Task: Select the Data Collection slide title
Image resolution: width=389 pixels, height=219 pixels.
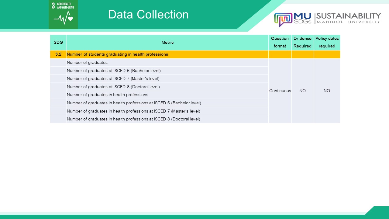Action: pos(148,15)
